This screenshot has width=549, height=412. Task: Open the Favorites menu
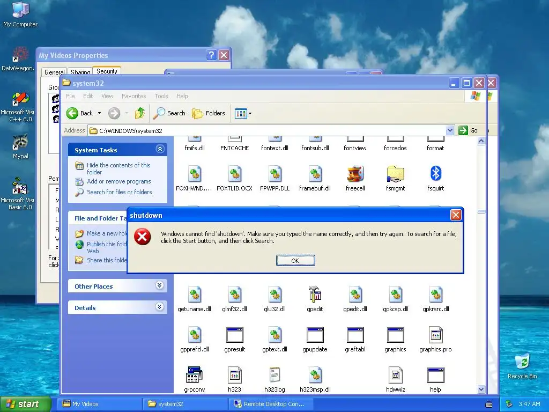133,96
